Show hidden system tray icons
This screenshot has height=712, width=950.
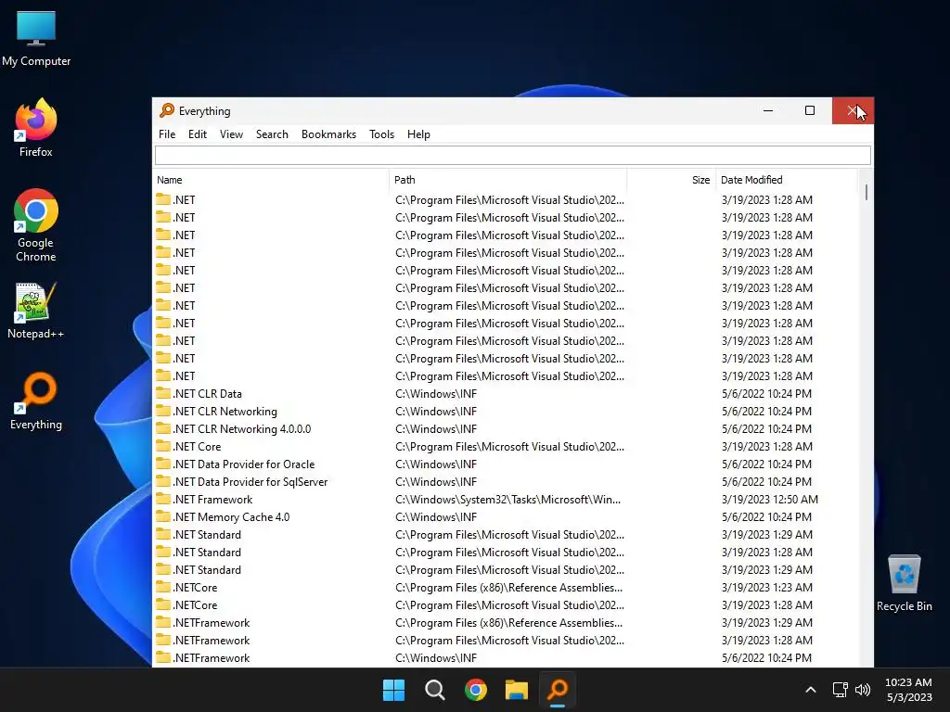(811, 690)
